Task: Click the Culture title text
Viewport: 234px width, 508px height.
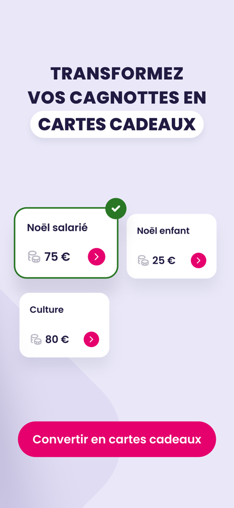Action: [x=47, y=310]
